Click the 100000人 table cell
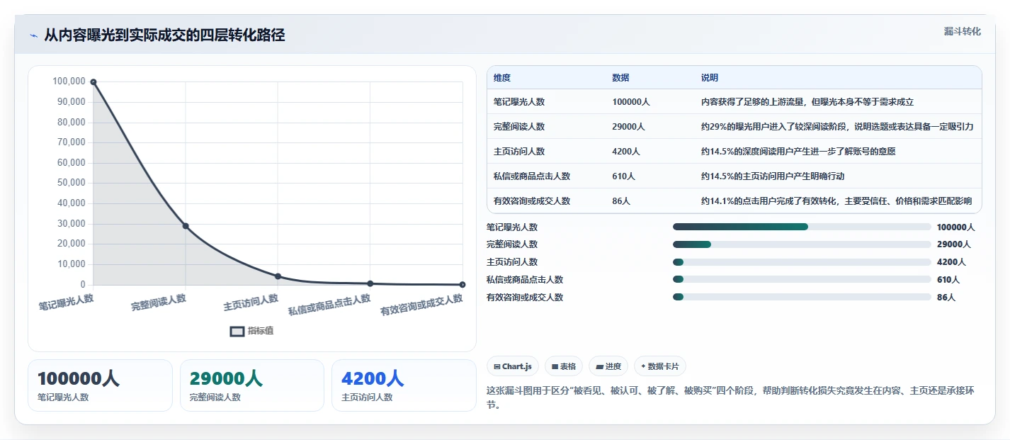The width and height of the screenshot is (1010, 440). tap(631, 102)
